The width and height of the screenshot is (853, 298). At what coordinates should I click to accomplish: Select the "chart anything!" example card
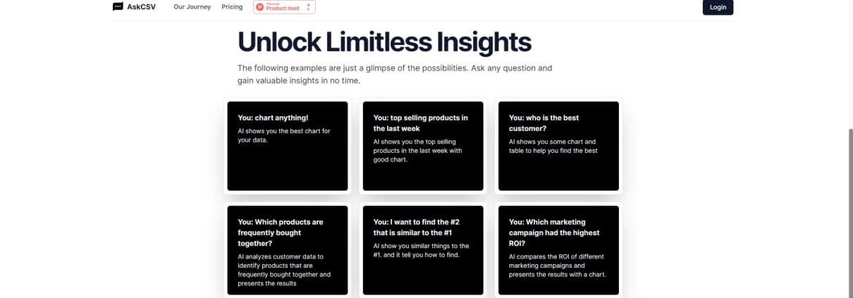288,146
